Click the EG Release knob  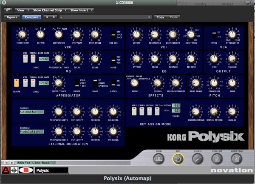click(191, 59)
